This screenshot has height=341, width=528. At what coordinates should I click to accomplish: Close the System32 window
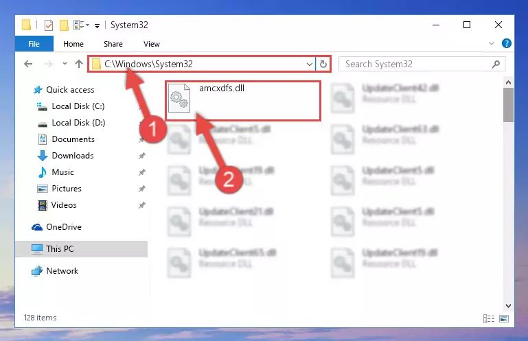[498, 25]
